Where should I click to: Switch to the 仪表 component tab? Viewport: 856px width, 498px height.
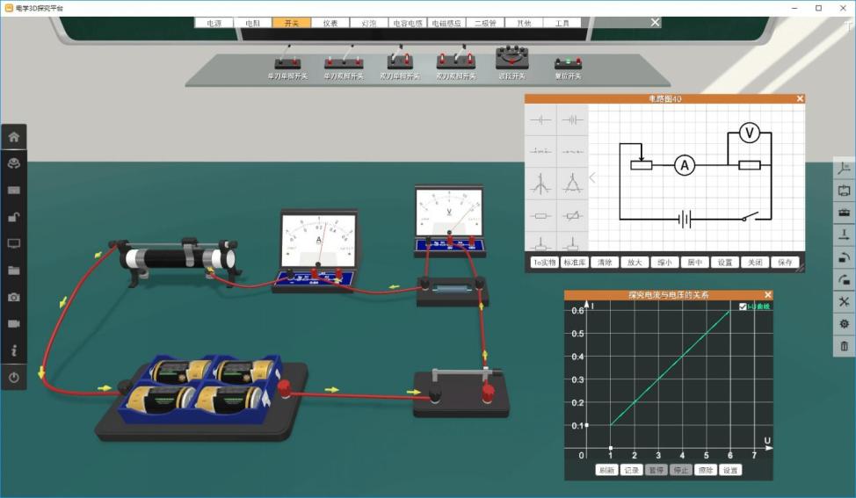click(x=330, y=23)
